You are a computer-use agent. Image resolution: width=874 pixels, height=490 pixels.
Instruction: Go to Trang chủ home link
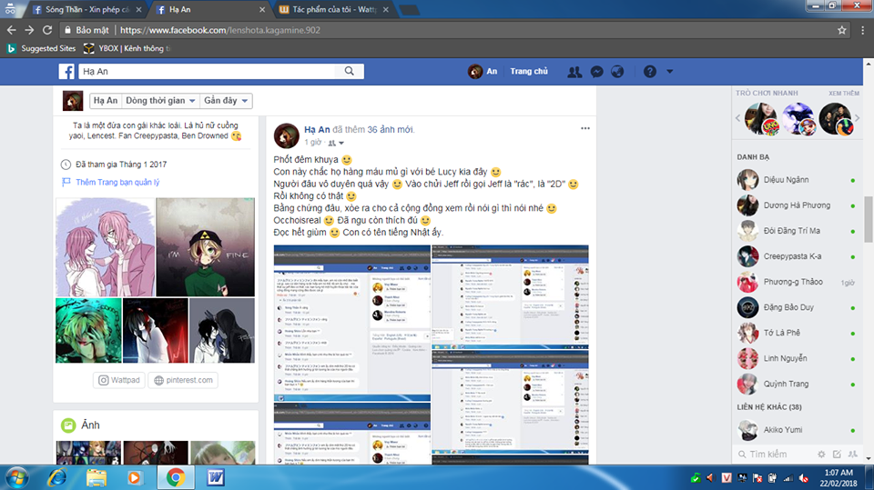[529, 72]
